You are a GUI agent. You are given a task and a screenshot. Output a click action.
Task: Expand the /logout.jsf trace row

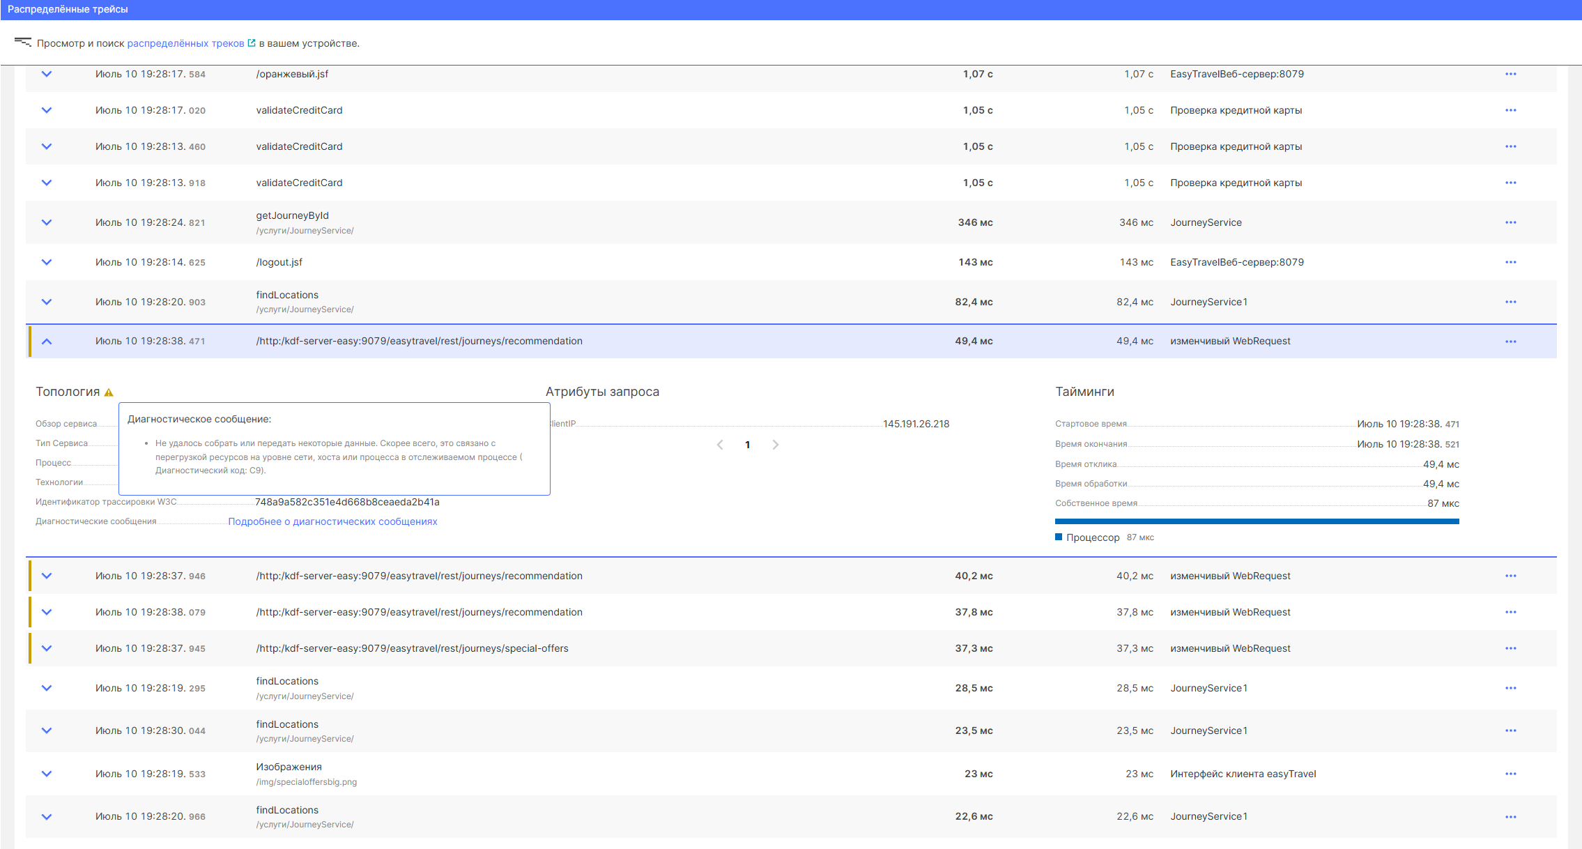pos(47,262)
